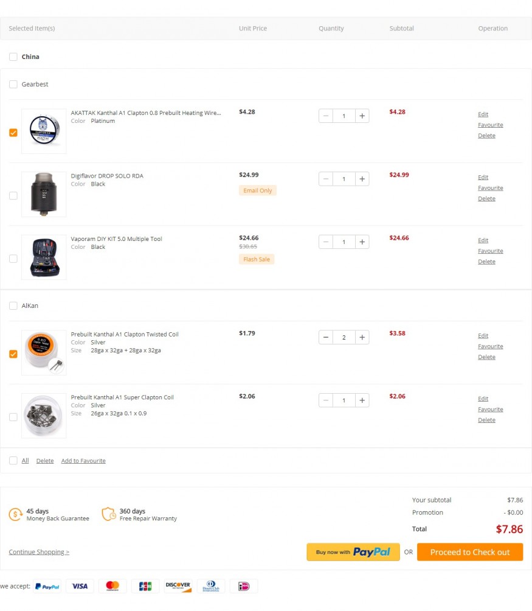Click plus for Digiflavor DROP SOLO RDA
This screenshot has height=611, width=532.
tap(362, 179)
